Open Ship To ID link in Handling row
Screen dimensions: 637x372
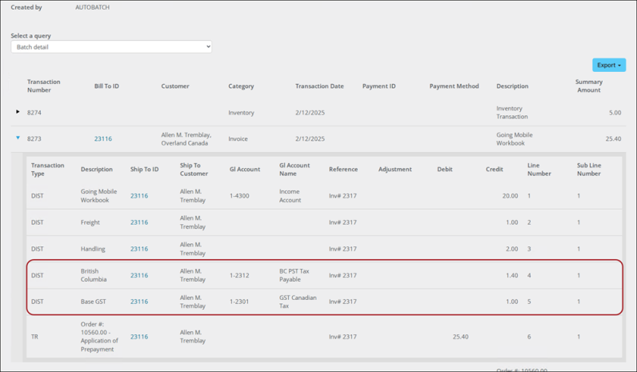tap(139, 249)
